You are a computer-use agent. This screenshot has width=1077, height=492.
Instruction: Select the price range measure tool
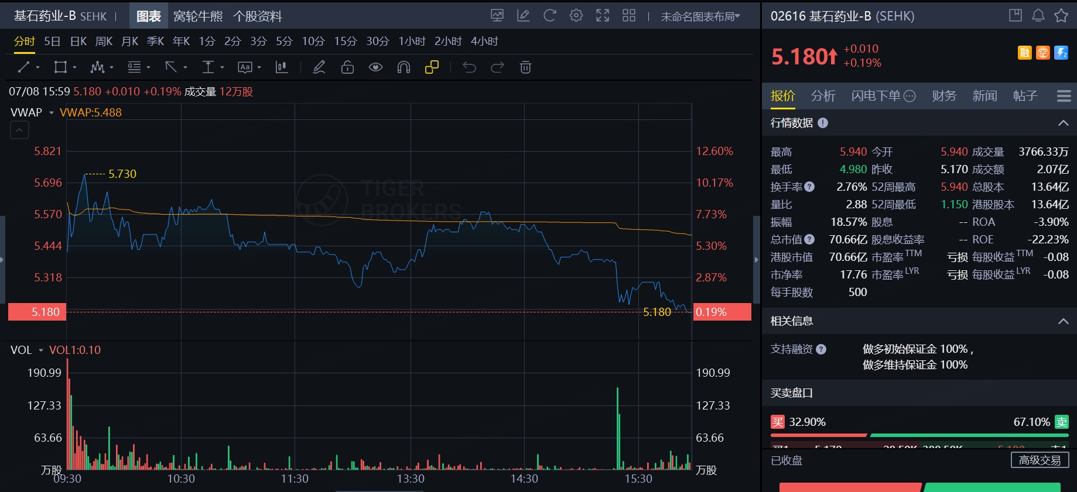(x=208, y=67)
